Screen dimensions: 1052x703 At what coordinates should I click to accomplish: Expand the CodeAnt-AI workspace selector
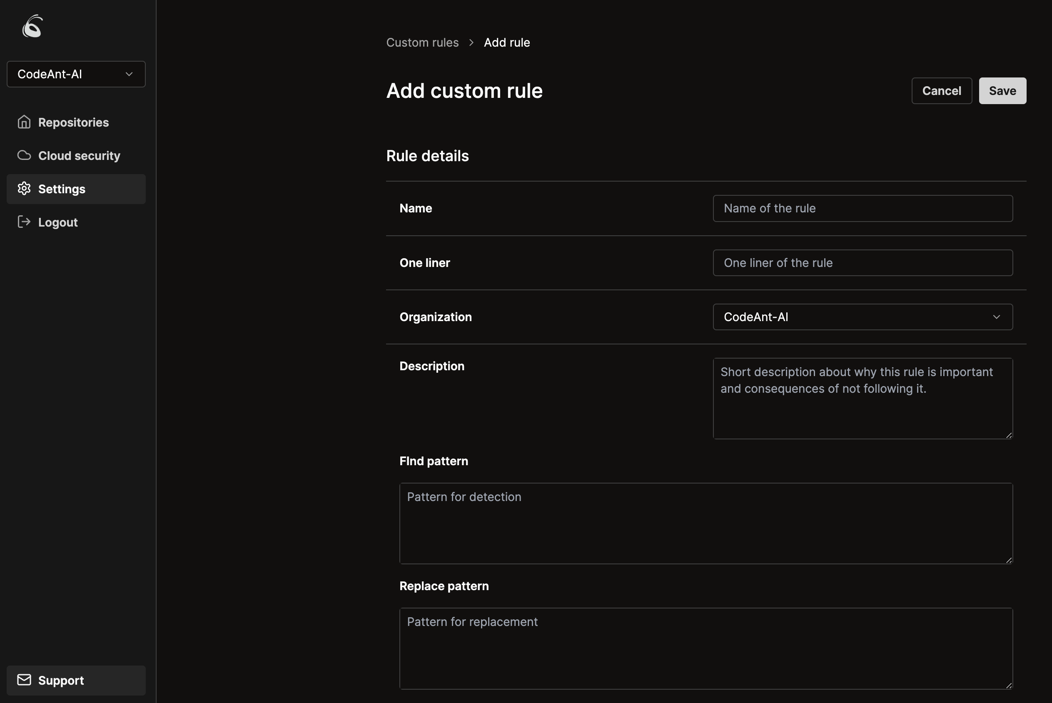click(x=76, y=74)
